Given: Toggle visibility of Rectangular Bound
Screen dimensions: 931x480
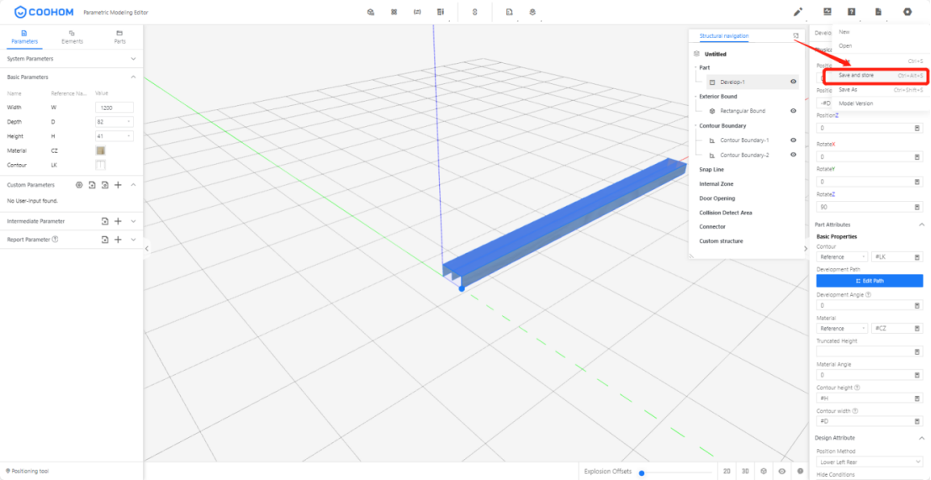Looking at the screenshot, I should (x=793, y=111).
